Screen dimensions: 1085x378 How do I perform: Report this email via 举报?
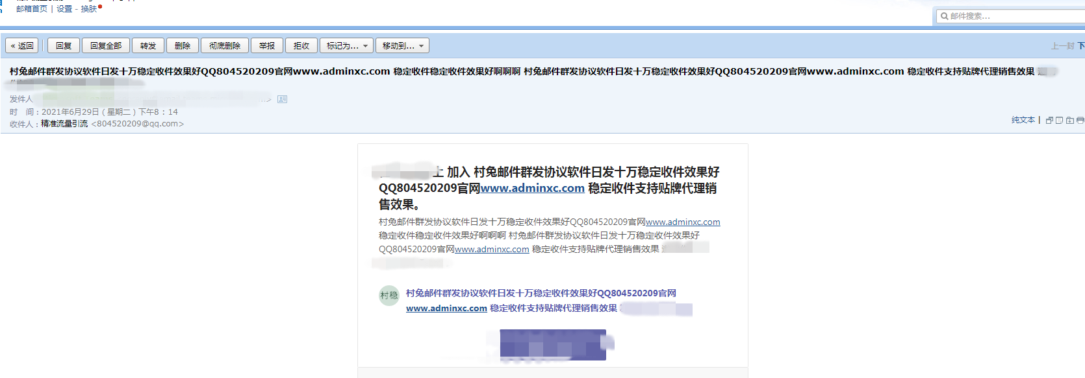coord(267,45)
